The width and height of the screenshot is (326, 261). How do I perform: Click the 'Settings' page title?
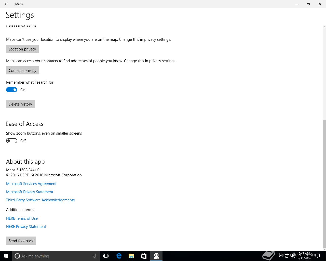20,15
